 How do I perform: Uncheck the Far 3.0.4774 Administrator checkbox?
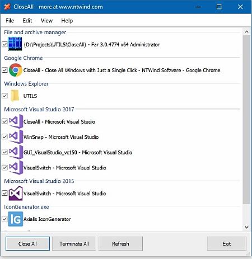[x=4, y=44]
